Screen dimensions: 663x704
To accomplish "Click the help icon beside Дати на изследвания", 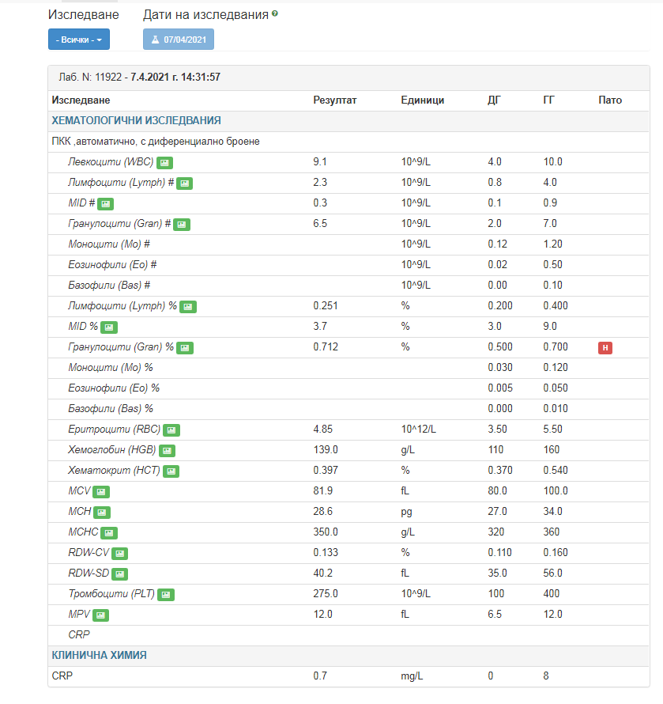I will pyautogui.click(x=275, y=14).
